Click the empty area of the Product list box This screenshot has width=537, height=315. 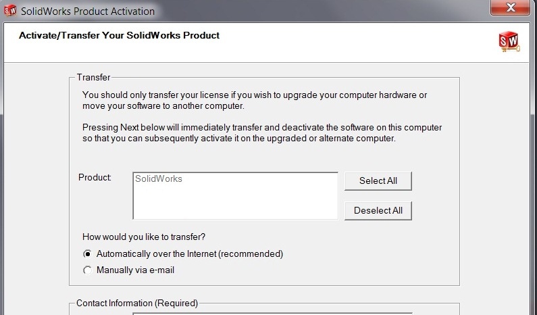pyautogui.click(x=235, y=202)
